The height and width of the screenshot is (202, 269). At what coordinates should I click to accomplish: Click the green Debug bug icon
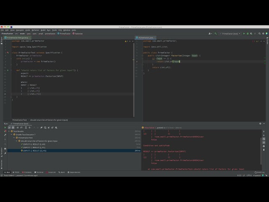[x=248, y=34]
